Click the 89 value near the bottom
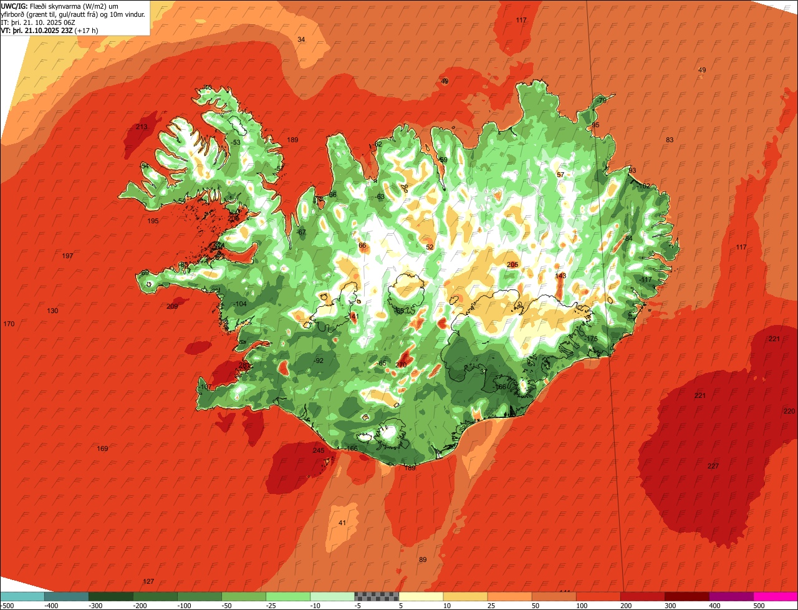 (423, 559)
